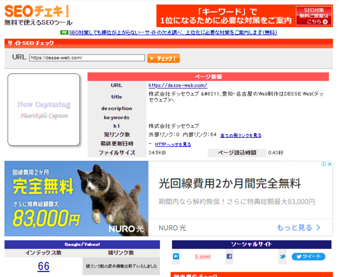Click the page load time 0.43秒
The width and height of the screenshot is (339, 277).
[276, 153]
